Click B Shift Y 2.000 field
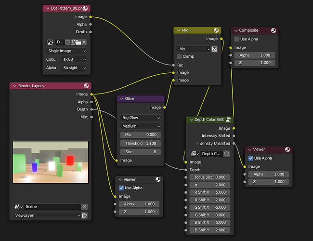The height and width of the screenshot is (241, 313). pyautogui.click(x=210, y=230)
